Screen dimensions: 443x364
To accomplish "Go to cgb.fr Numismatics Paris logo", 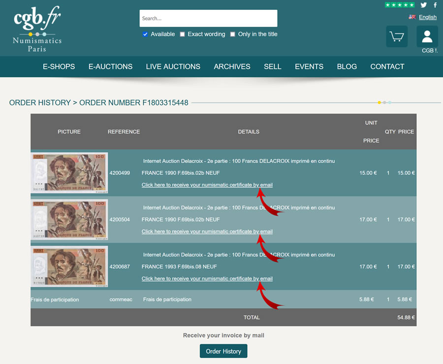I will pos(37,29).
